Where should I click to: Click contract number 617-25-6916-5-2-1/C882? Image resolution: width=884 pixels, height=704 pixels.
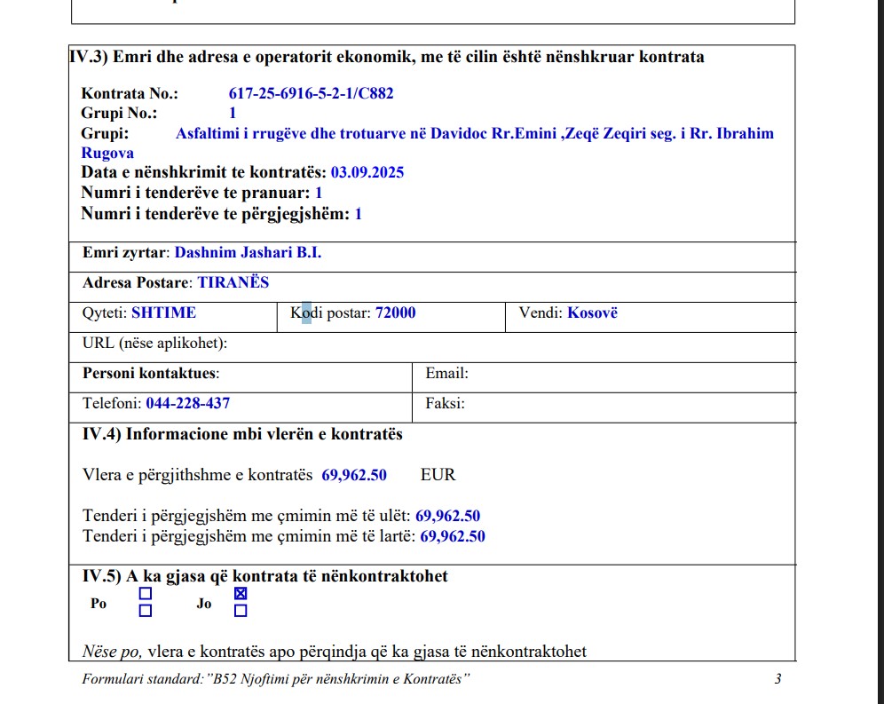312,93
